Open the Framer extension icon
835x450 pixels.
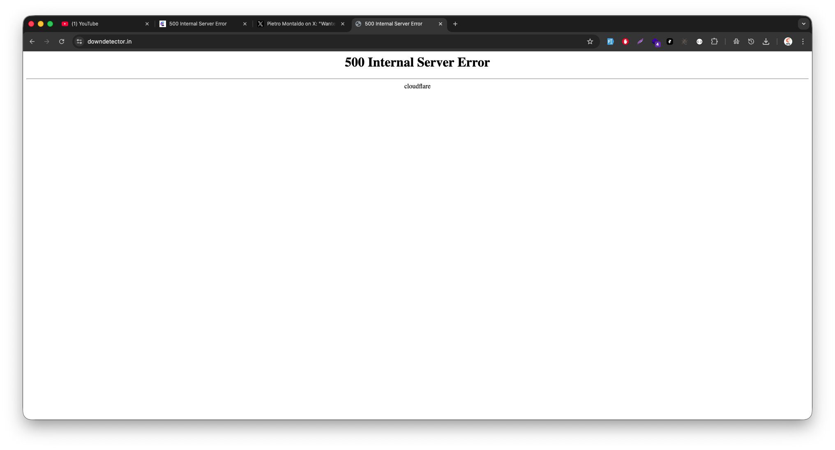pyautogui.click(x=670, y=42)
